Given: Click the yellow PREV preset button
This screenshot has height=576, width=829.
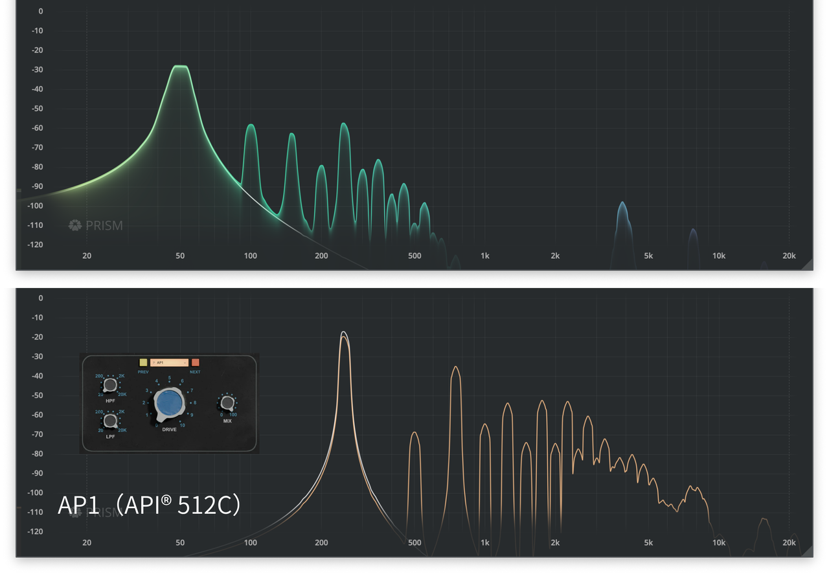Looking at the screenshot, I should [x=143, y=362].
